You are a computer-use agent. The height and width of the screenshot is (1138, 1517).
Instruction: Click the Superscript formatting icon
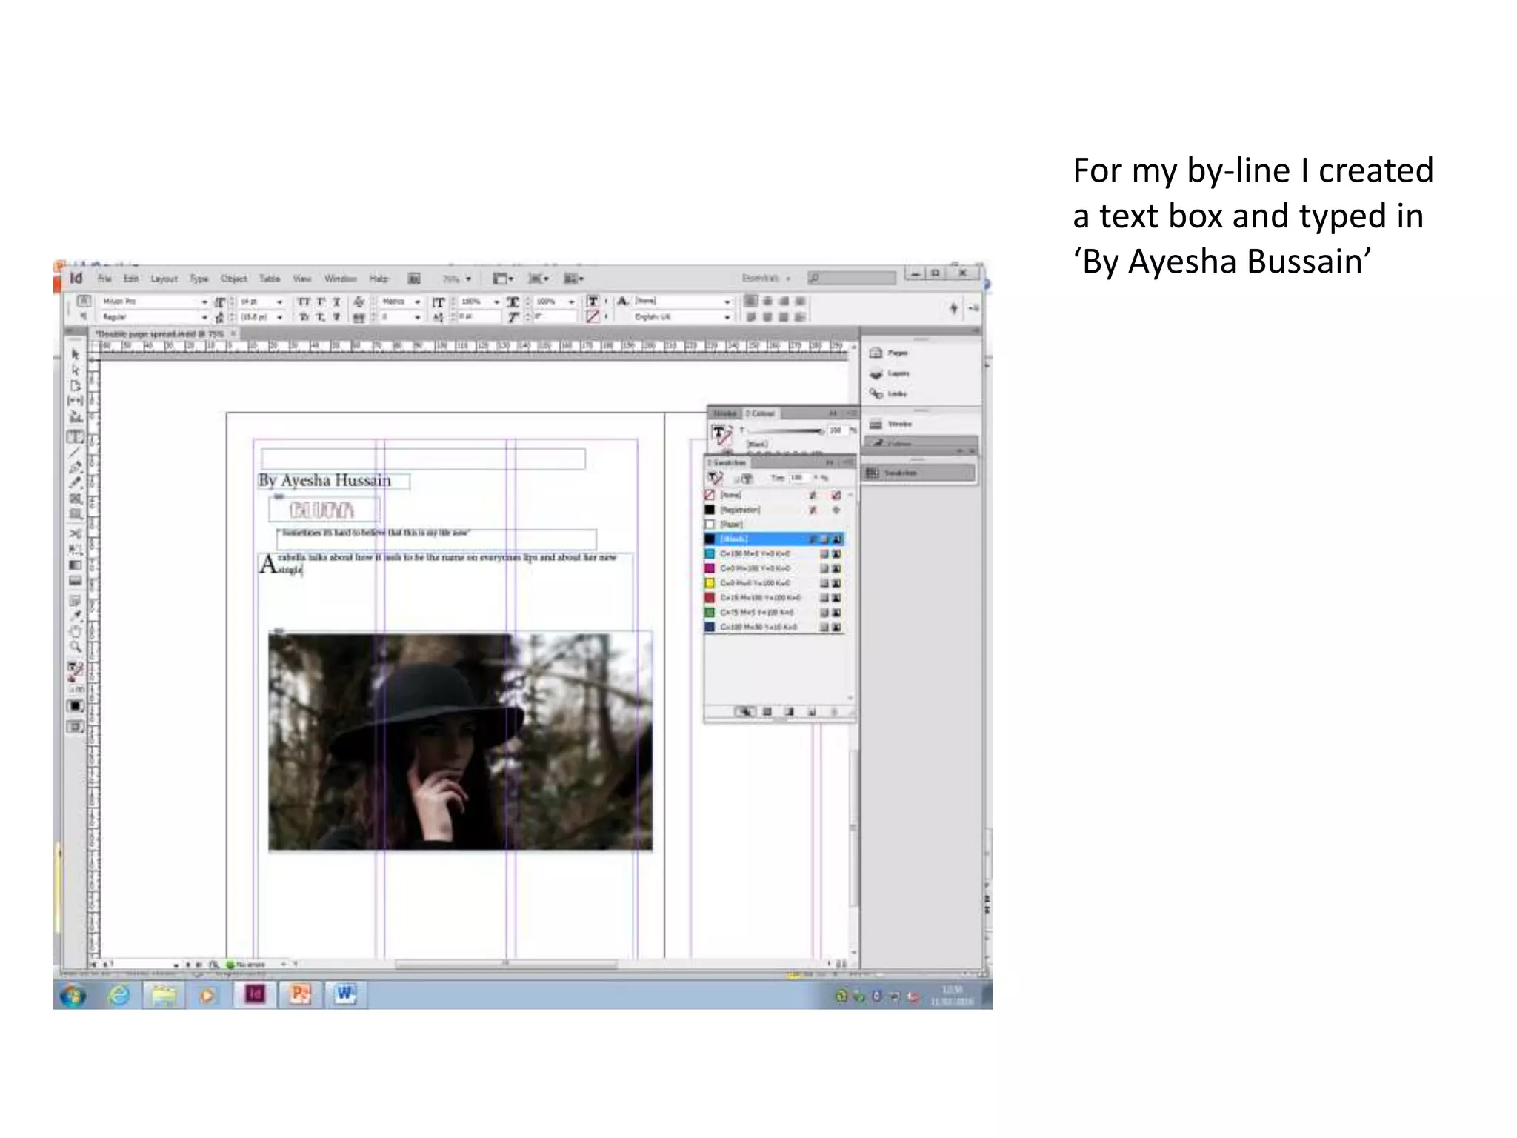pyautogui.click(x=320, y=302)
